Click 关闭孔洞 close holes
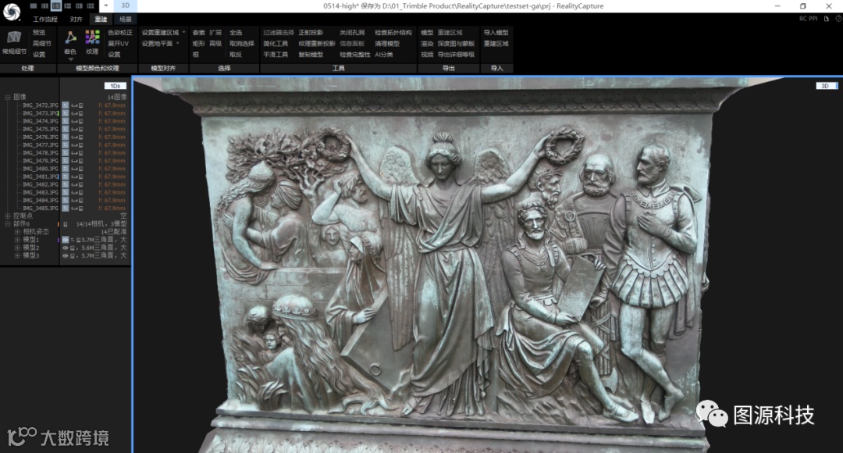 point(352,33)
